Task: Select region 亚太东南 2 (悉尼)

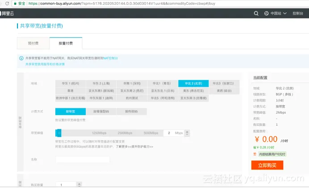Action: (x=132, y=90)
